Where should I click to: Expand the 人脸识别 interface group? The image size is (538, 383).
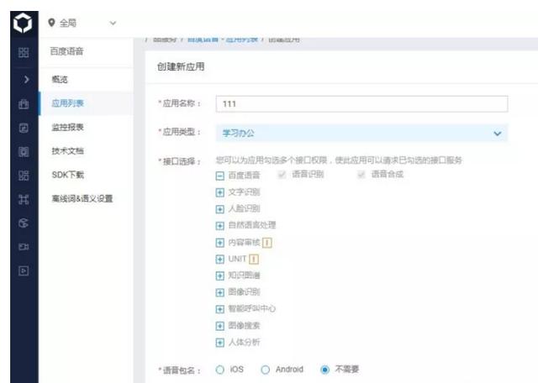coord(220,209)
